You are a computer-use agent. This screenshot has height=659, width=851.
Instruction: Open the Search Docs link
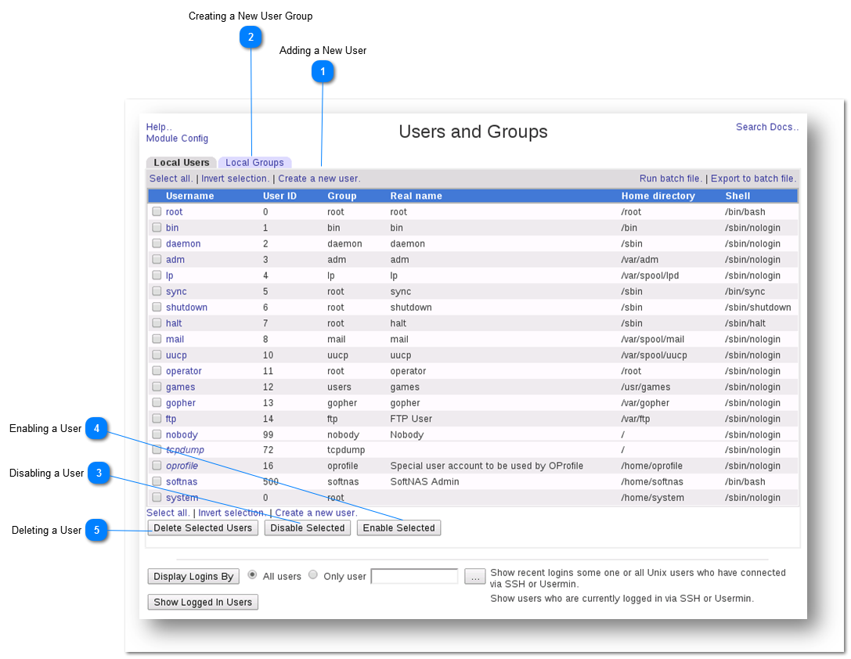(x=767, y=127)
